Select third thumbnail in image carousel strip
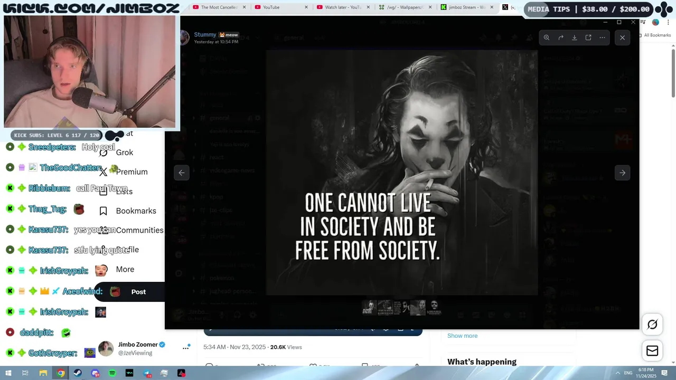 401,307
